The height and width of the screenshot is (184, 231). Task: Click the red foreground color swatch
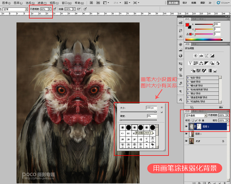pos(187,25)
